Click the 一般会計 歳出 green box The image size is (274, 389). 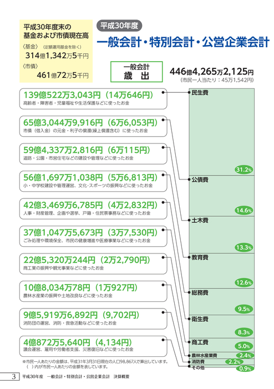136,72
